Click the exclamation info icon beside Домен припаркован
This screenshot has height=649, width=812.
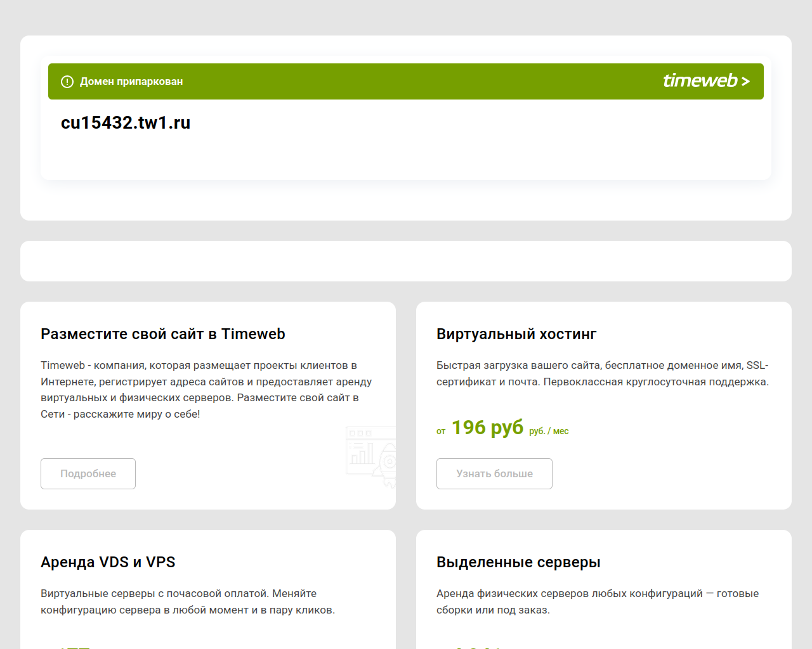67,82
